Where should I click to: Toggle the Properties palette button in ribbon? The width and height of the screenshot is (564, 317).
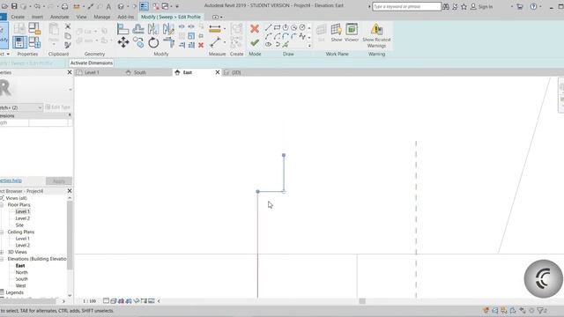(x=19, y=42)
